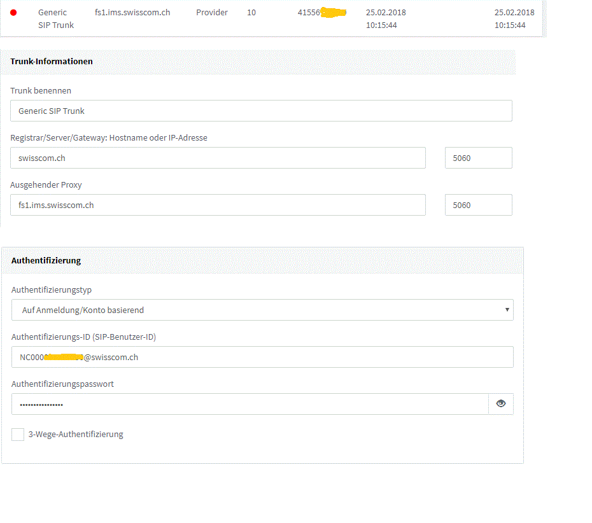Click the left 25.02.2018 timestamp in row
The width and height of the screenshot is (592, 523).
386,18
